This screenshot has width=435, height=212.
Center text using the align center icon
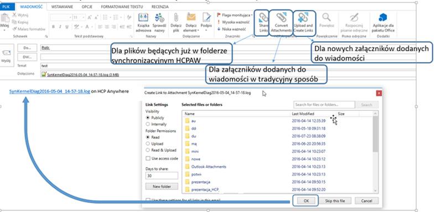[107, 27]
